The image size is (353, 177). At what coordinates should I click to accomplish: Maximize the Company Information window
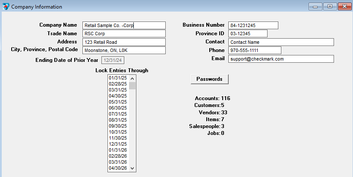330,6
